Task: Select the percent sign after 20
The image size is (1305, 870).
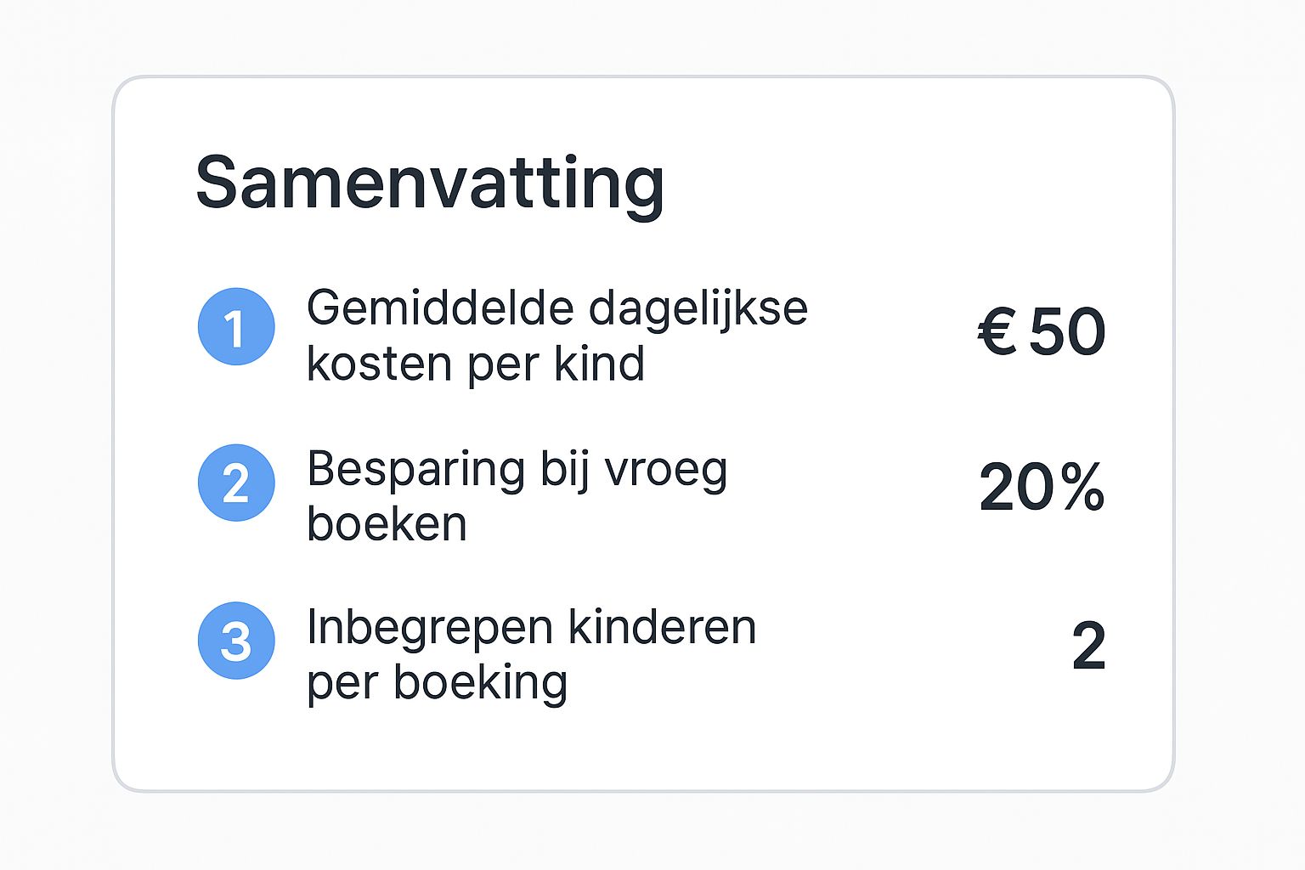Action: coord(1082,488)
